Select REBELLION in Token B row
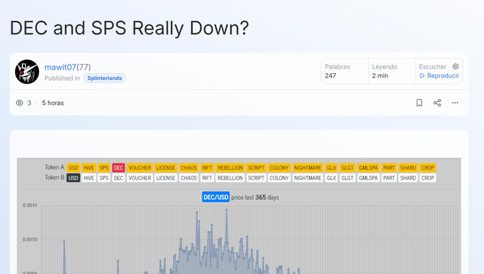Viewport: 484px width, 274px height. (x=230, y=178)
